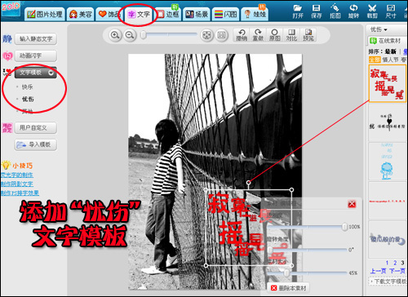The height and width of the screenshot is (297, 408).
Task: Click the pink heart 闪 icon
Action: [7, 55]
